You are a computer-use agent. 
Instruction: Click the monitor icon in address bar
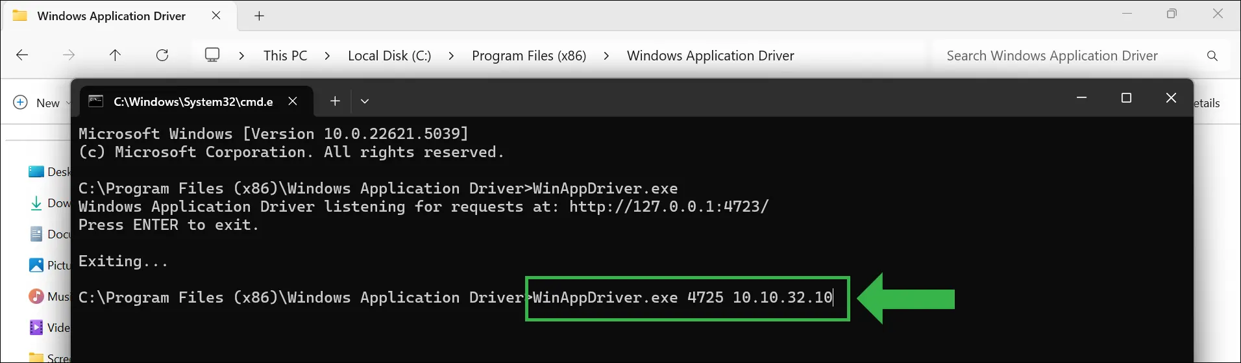coord(212,55)
